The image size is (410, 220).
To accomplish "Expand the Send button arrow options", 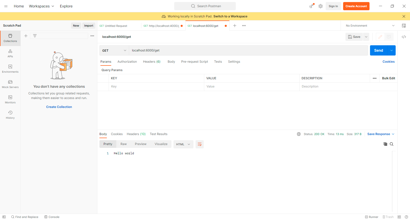I will coord(392,50).
